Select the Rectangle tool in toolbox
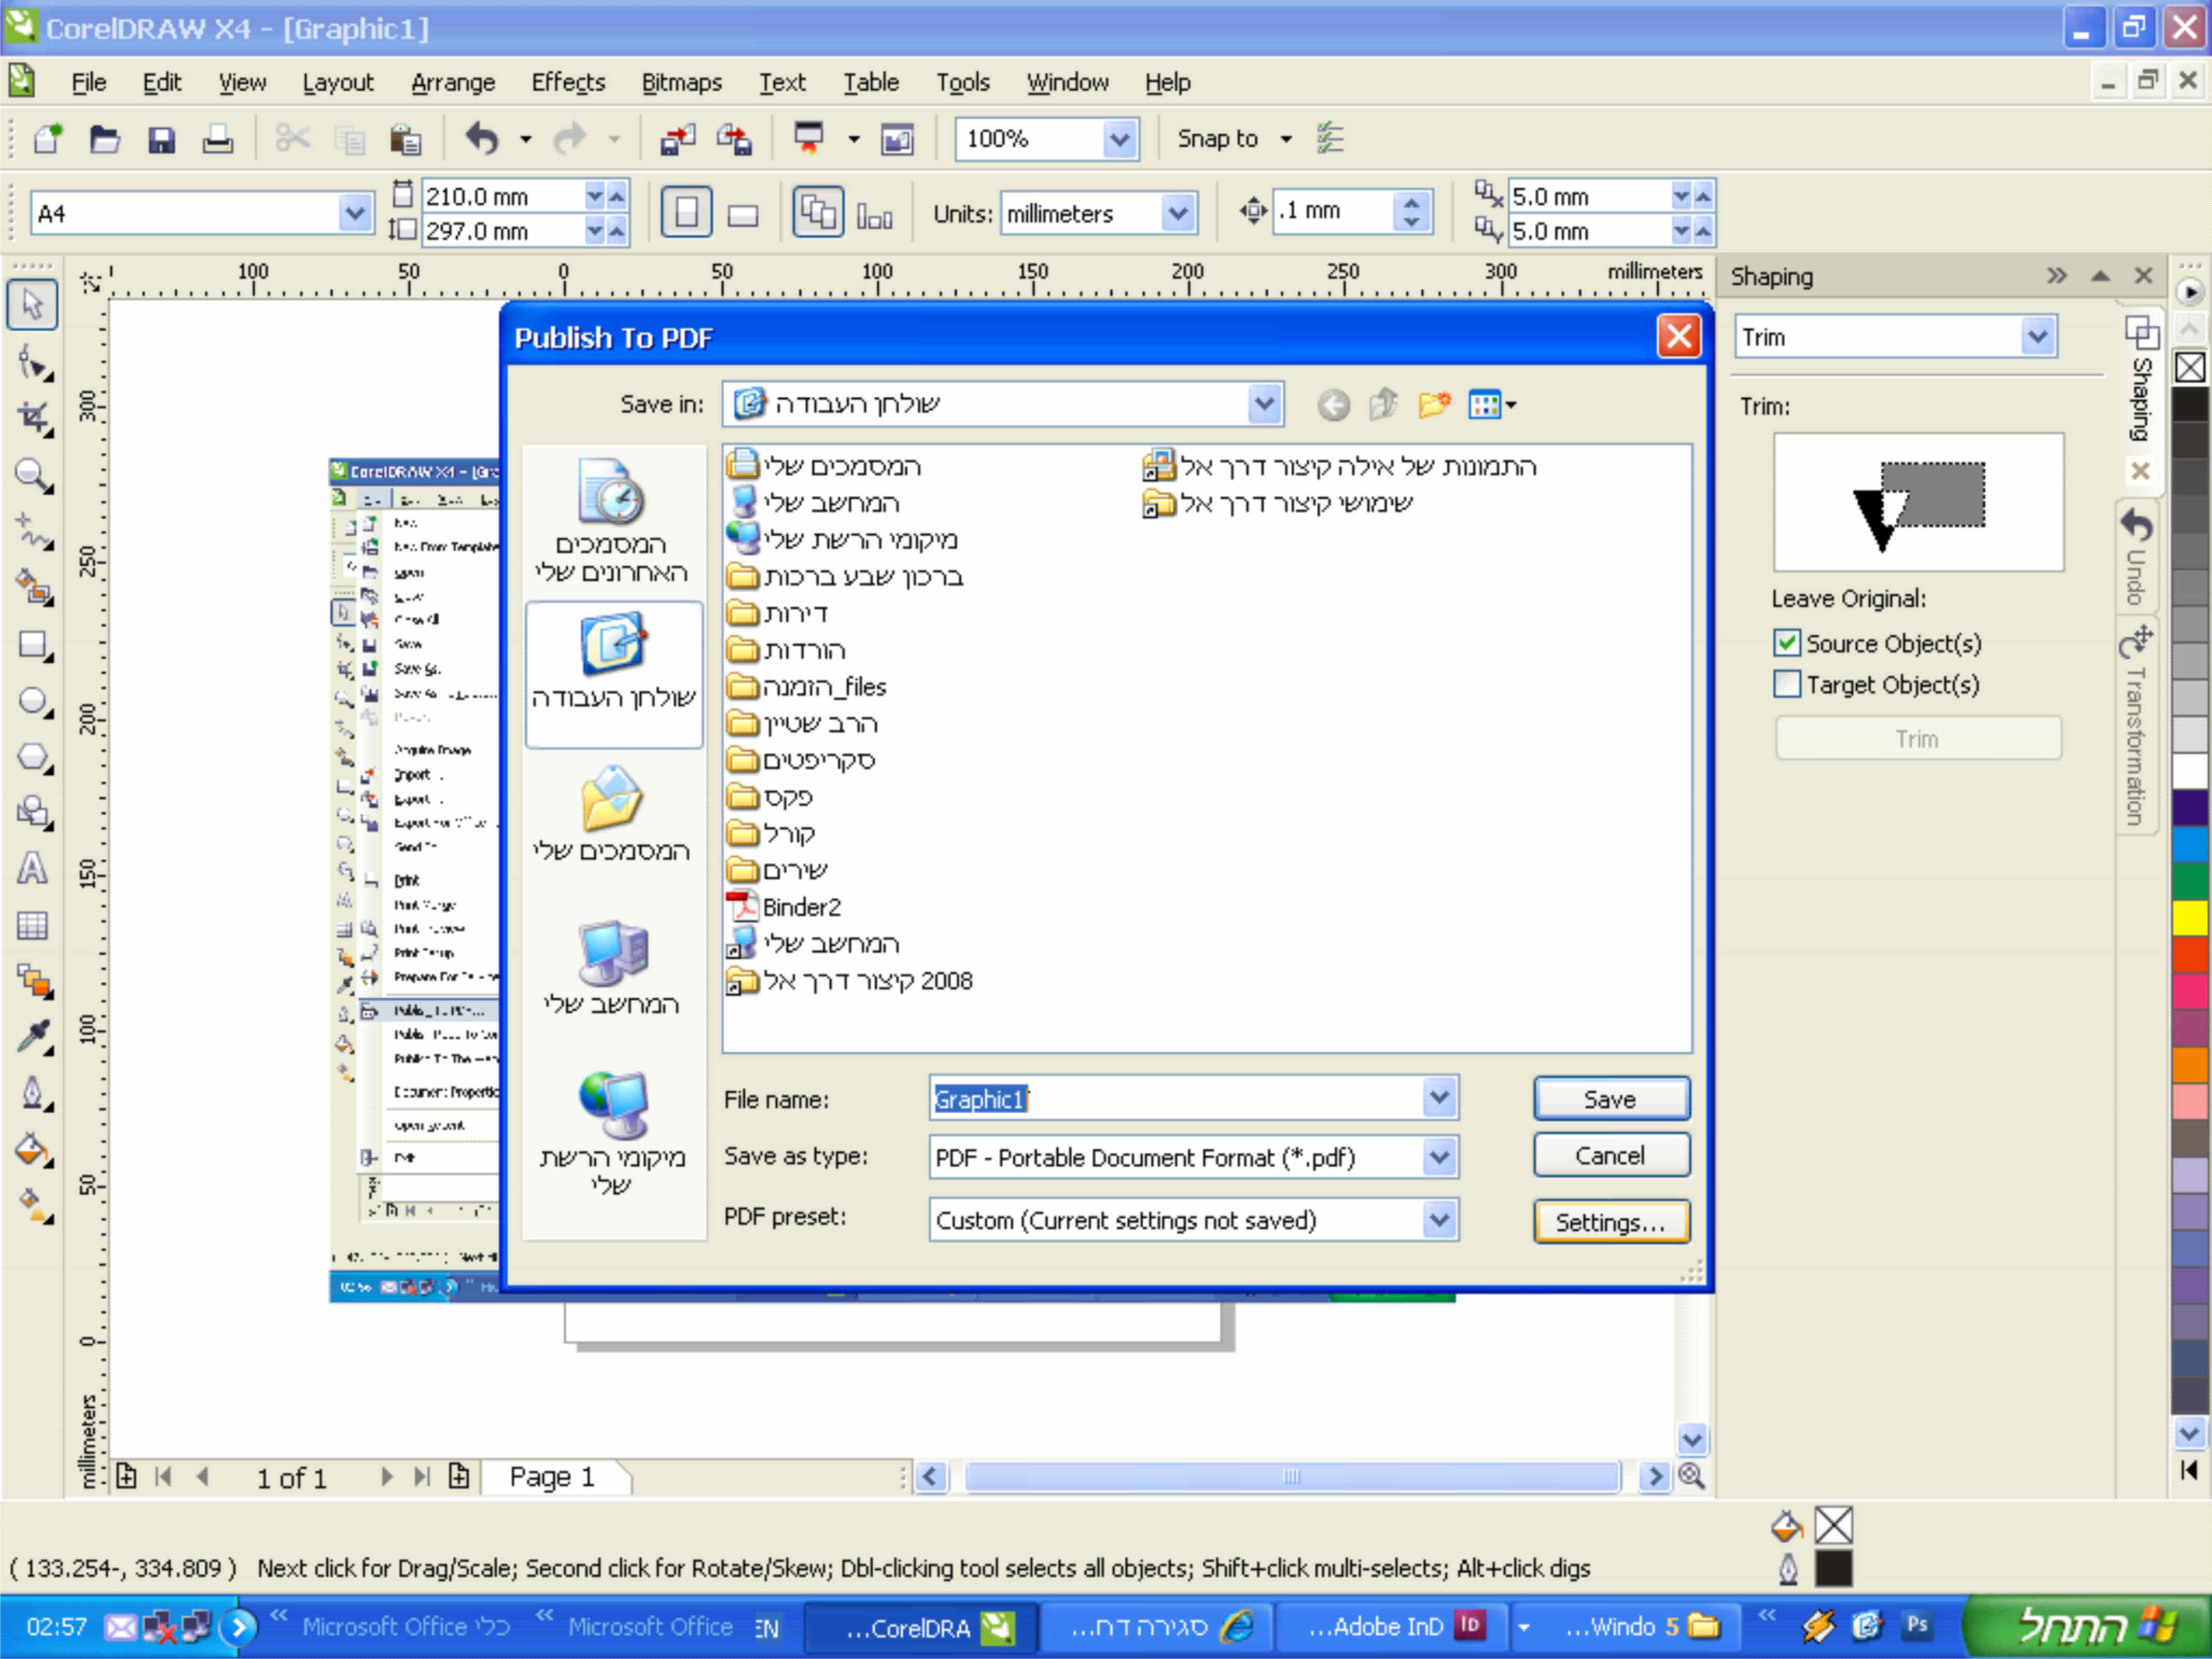Image resolution: width=2212 pixels, height=1659 pixels. 31,645
